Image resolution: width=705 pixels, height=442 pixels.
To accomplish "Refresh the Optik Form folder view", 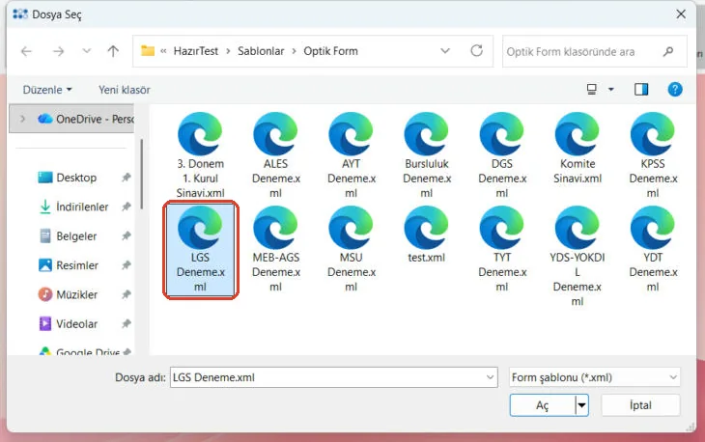I will (x=476, y=51).
